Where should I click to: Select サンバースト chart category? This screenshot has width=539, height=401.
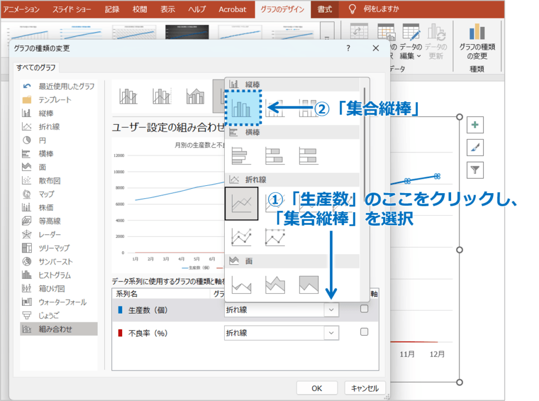click(x=58, y=262)
